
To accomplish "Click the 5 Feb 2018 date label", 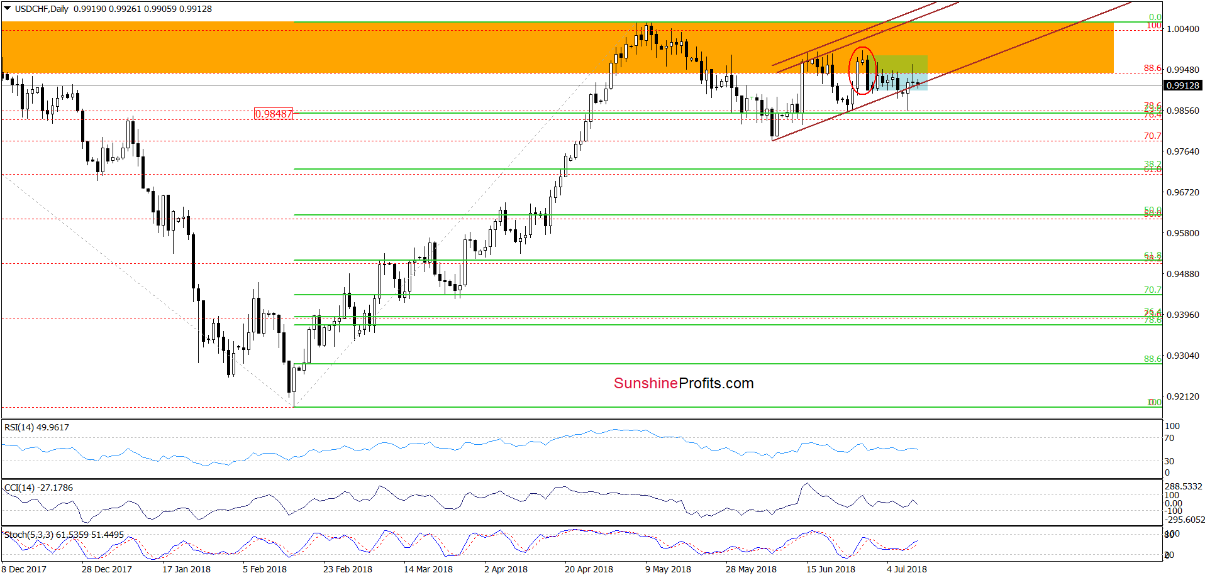I will coord(265,569).
